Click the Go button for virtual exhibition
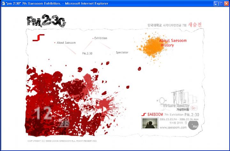 coord(194,108)
